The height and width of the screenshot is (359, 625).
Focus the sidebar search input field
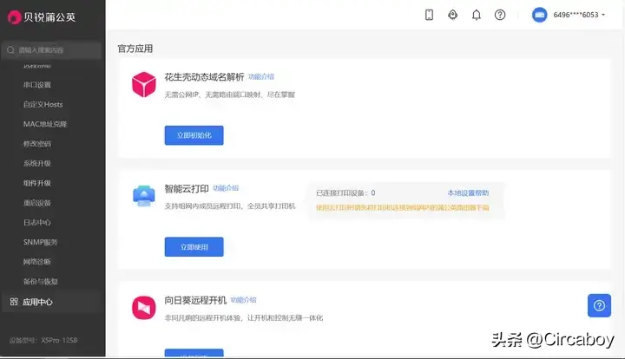[51, 50]
